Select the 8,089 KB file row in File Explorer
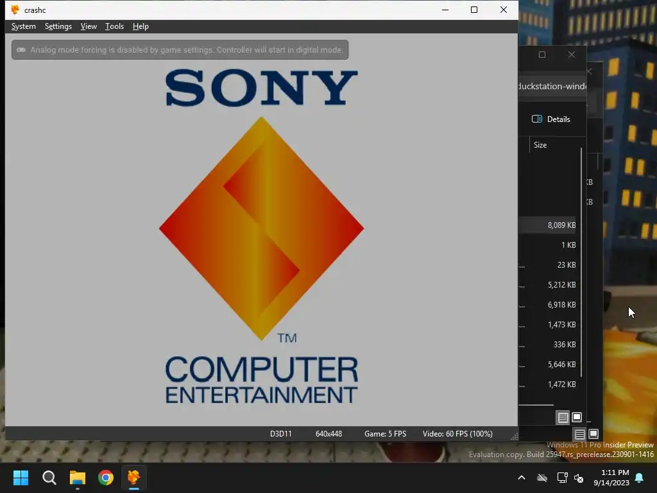Image resolution: width=657 pixels, height=493 pixels. 547,225
